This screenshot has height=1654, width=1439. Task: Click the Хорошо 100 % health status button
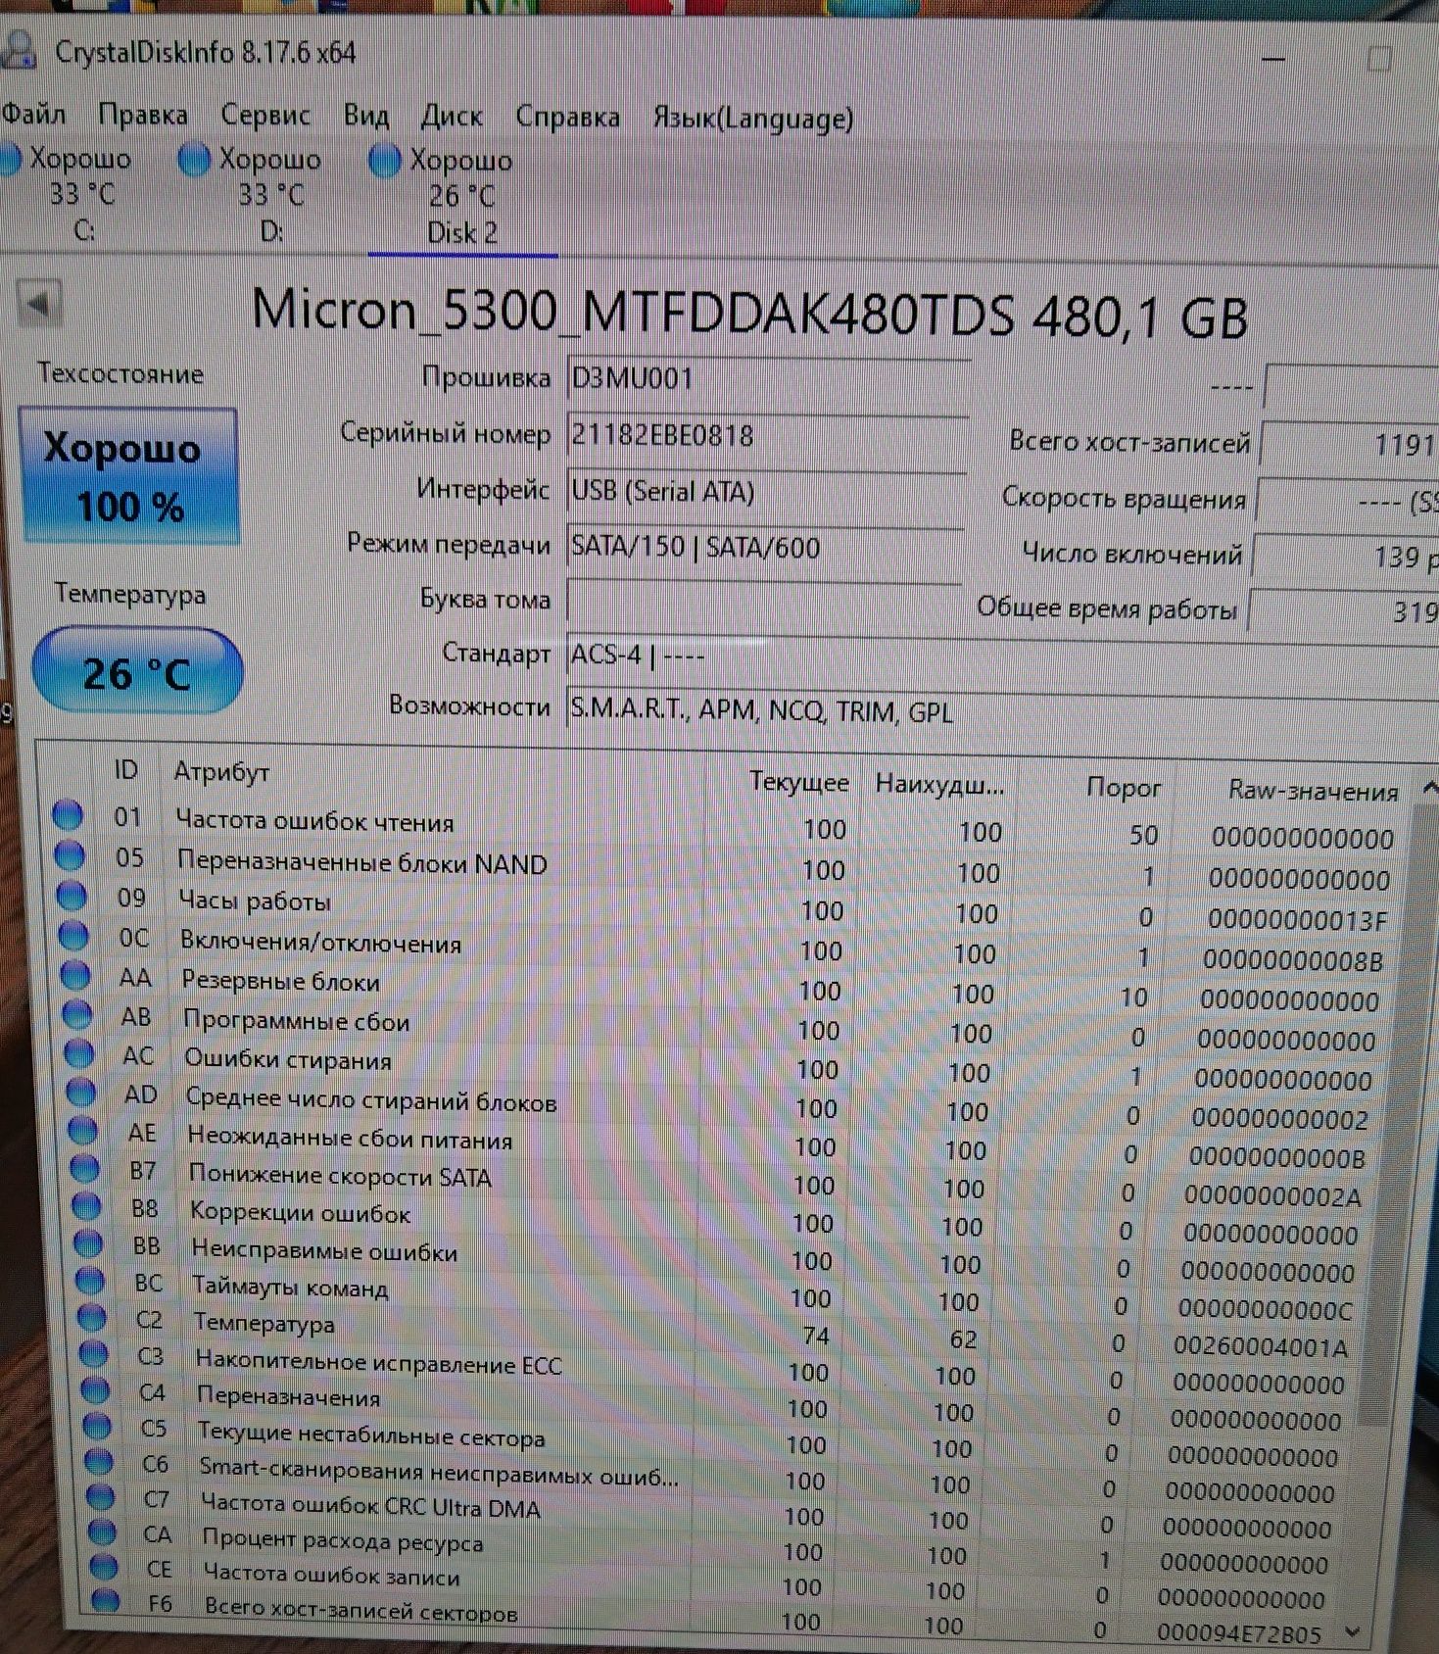(x=129, y=476)
